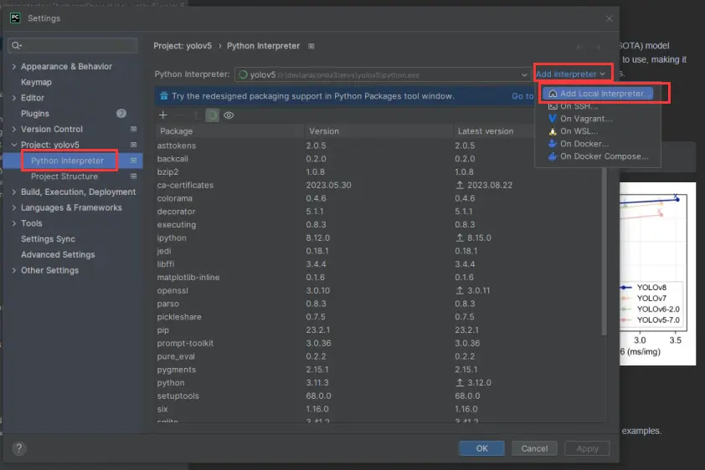Expand Appearance & Behavior section

(14, 66)
